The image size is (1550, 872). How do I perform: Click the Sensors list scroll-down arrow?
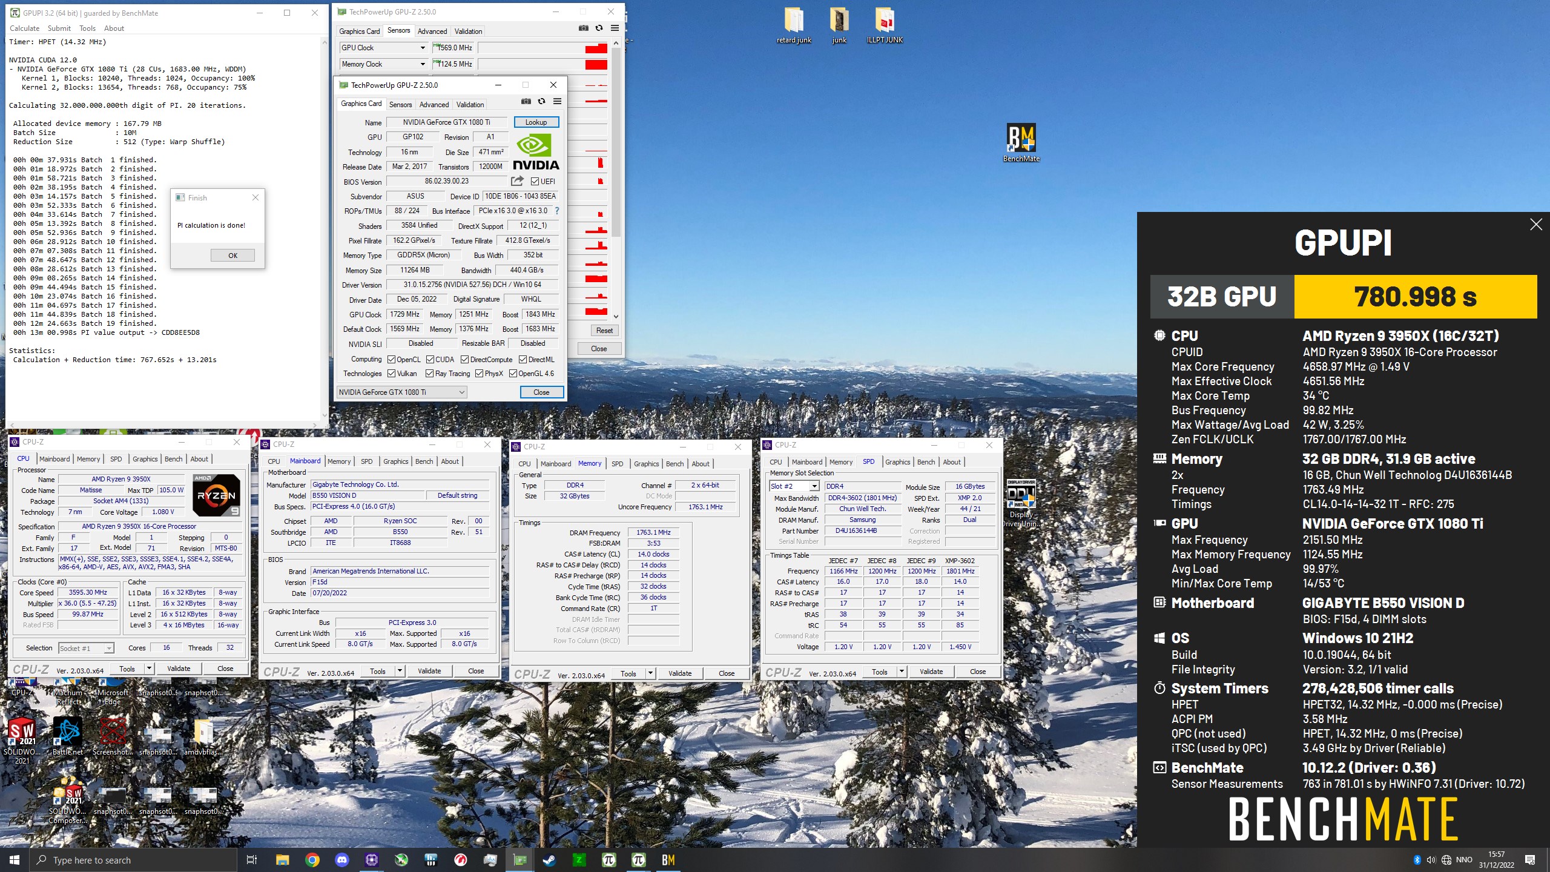(616, 316)
